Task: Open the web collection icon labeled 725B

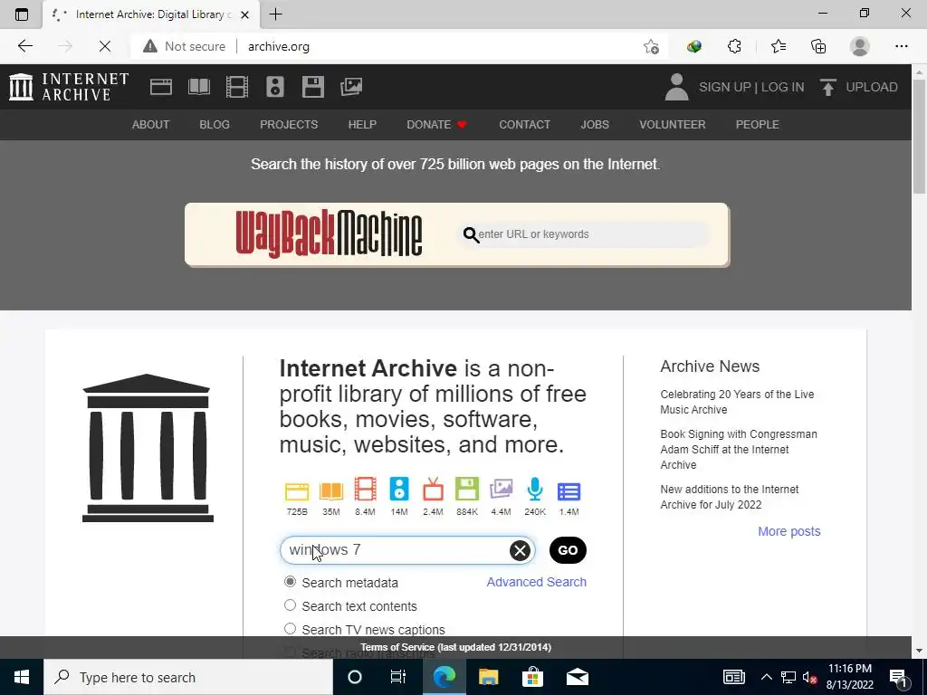Action: [x=297, y=491]
